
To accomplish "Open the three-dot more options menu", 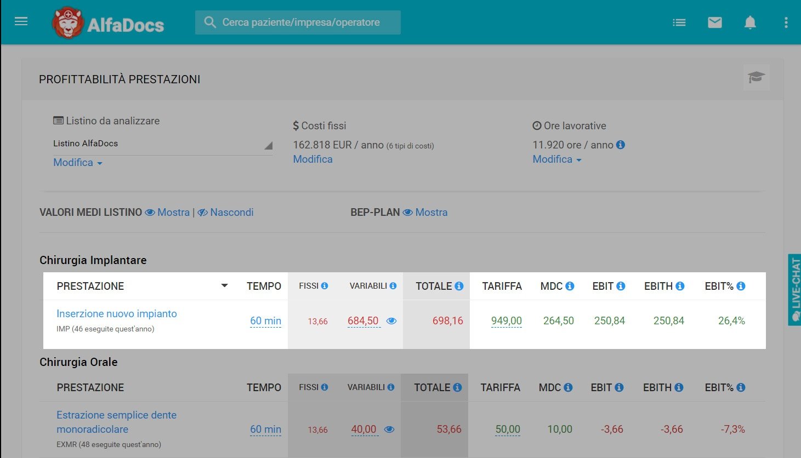I will tap(786, 22).
